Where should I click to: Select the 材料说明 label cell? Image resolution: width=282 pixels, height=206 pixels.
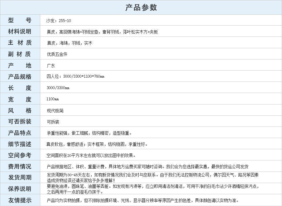tap(20, 31)
